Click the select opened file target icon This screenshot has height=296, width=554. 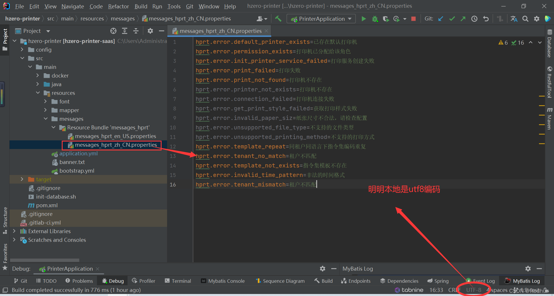[113, 31]
